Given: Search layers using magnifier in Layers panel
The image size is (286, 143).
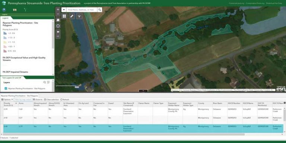Looking at the screenshot, I should coord(45,82).
